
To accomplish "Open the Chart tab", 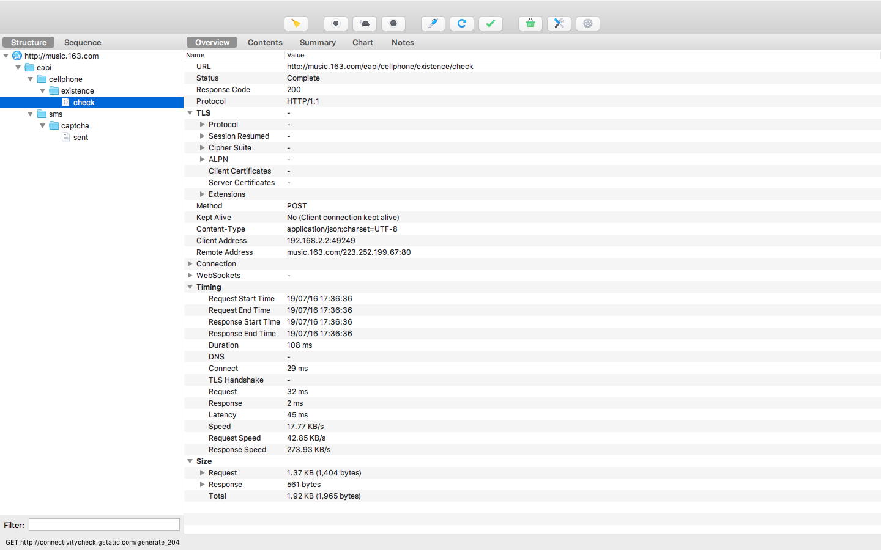I will pos(362,42).
